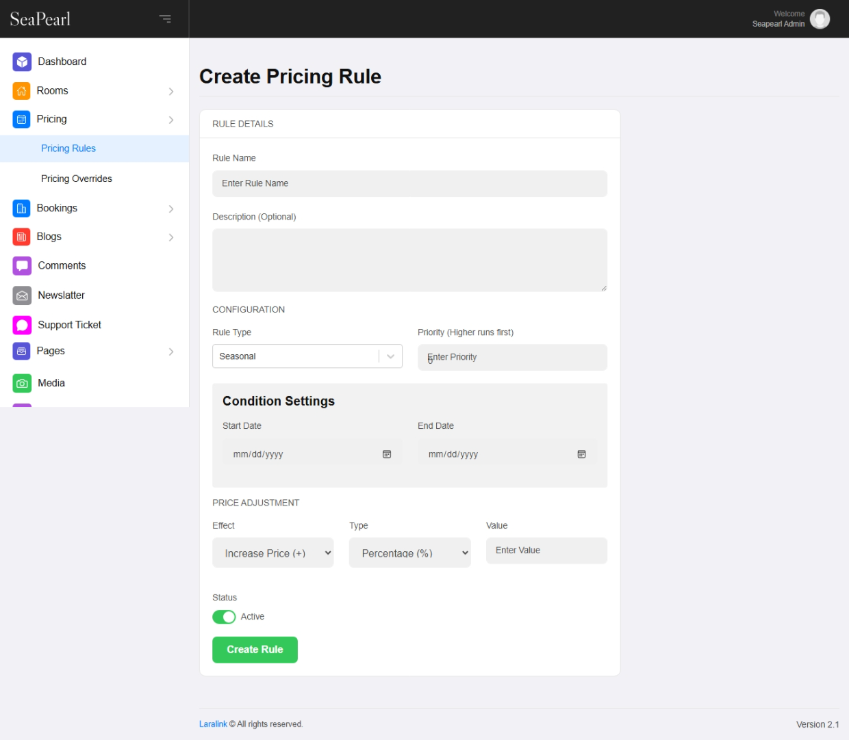Click the Dashboard cube icon

coord(22,62)
